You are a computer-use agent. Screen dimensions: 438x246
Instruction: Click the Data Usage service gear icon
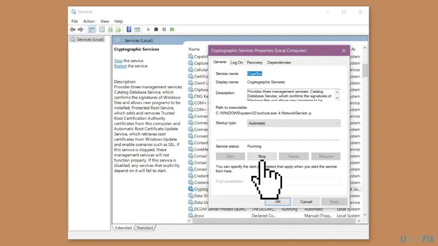click(190, 202)
